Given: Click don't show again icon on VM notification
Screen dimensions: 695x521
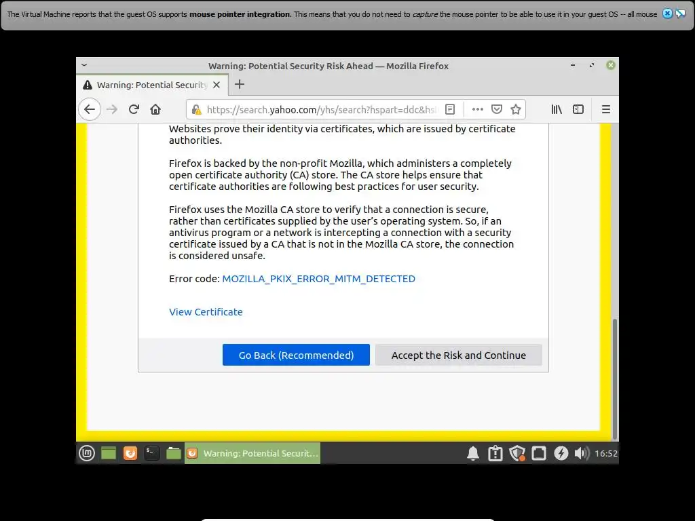Looking at the screenshot, I should 680,14.
